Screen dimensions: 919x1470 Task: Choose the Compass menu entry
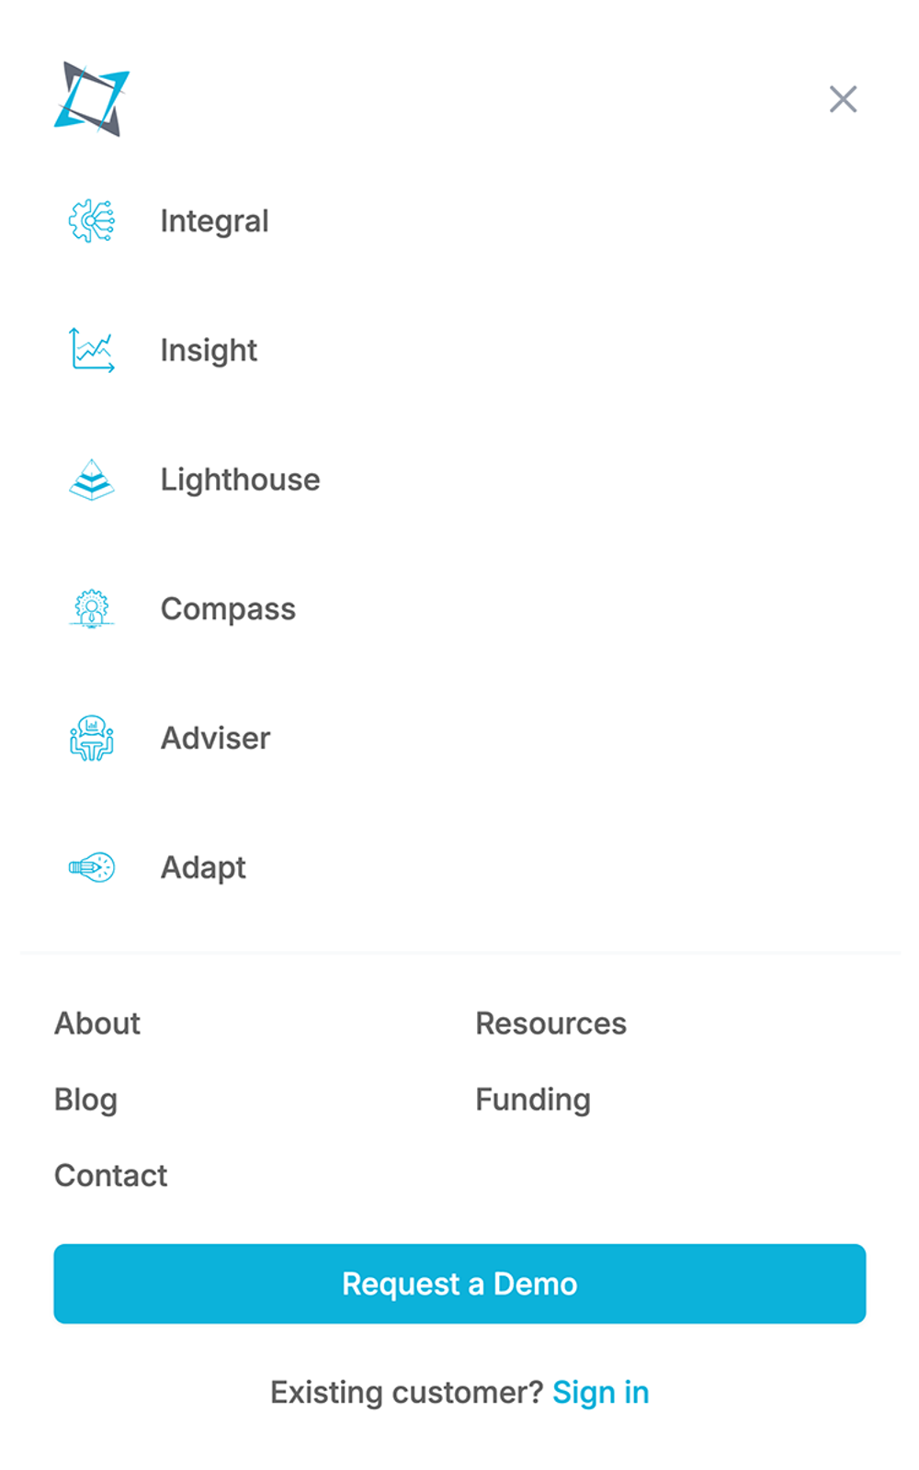pos(228,609)
